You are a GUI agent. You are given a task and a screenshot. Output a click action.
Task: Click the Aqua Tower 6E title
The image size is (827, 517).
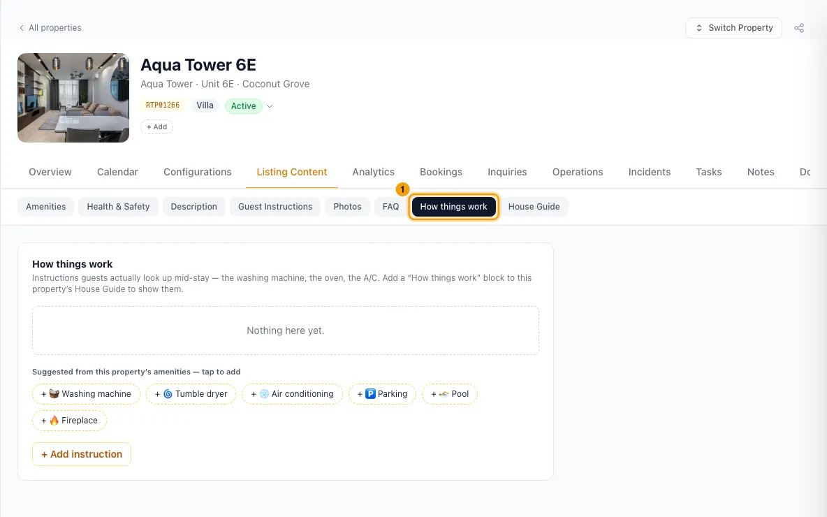tap(198, 65)
